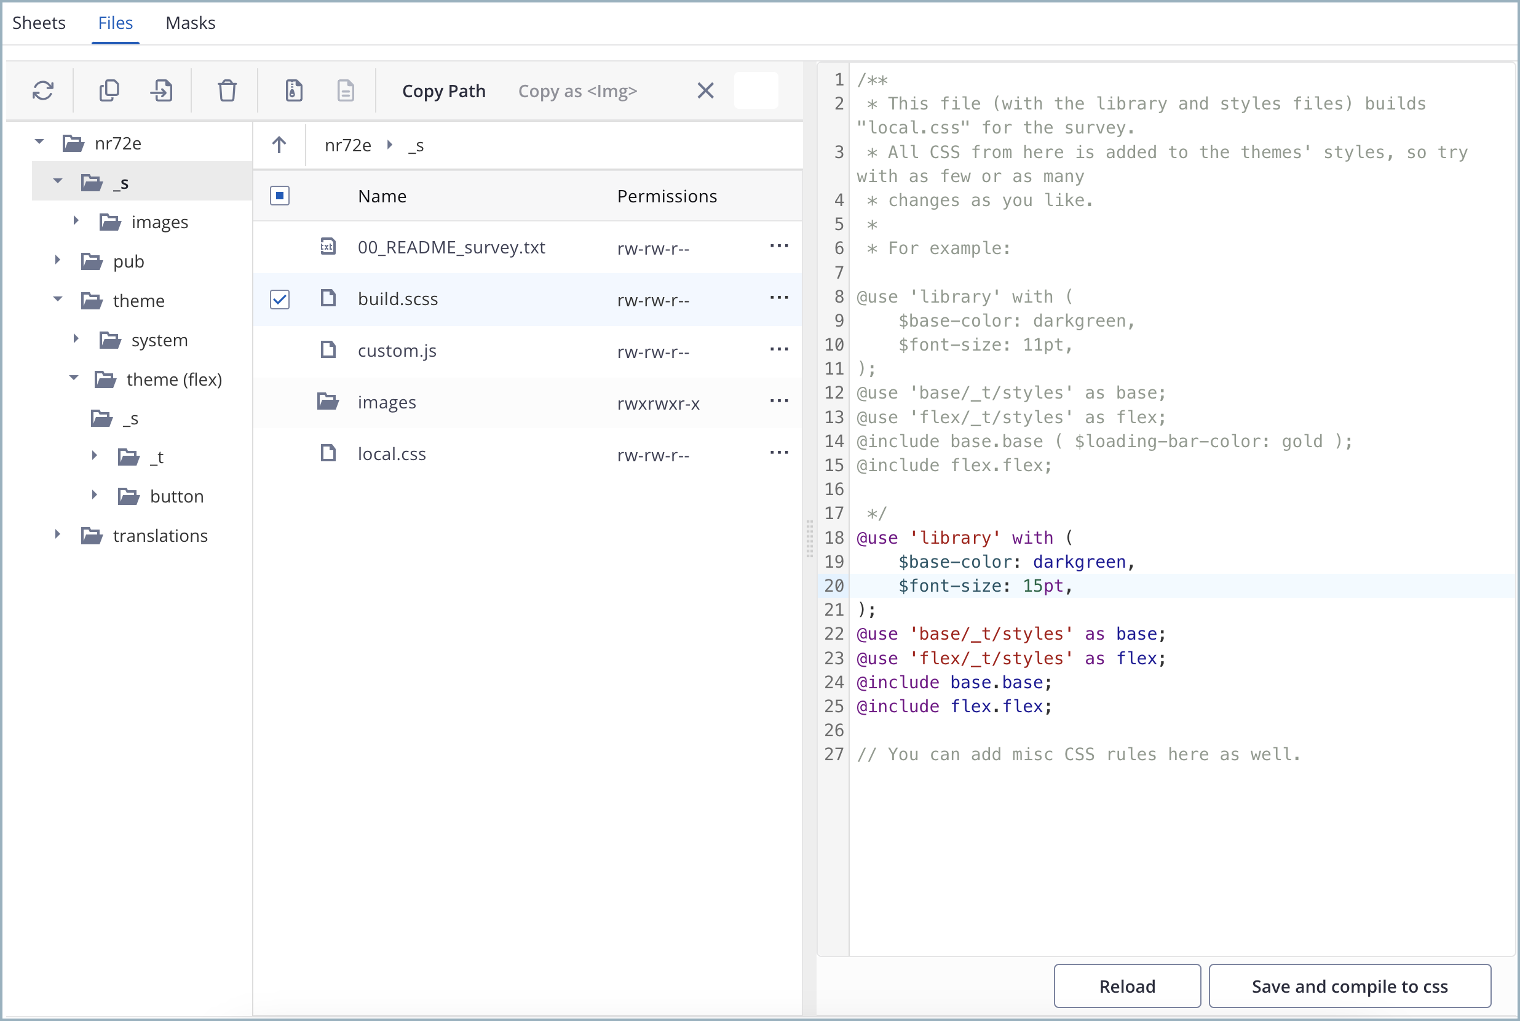Click the button folder icon in tree

point(129,496)
